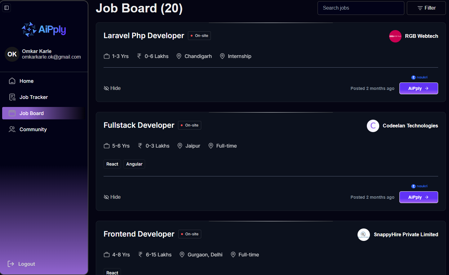Click the filter lines icon
The image size is (449, 275).
coord(420,8)
